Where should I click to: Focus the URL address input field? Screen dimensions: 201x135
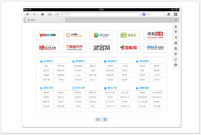click(x=100, y=14)
